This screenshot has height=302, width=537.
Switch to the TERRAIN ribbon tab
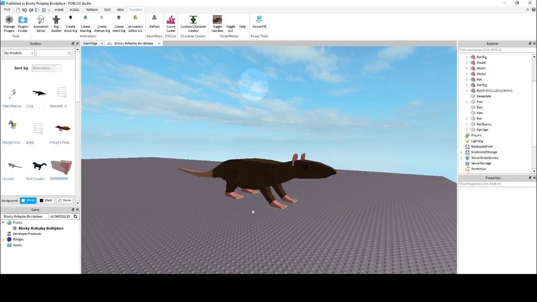pyautogui.click(x=91, y=10)
